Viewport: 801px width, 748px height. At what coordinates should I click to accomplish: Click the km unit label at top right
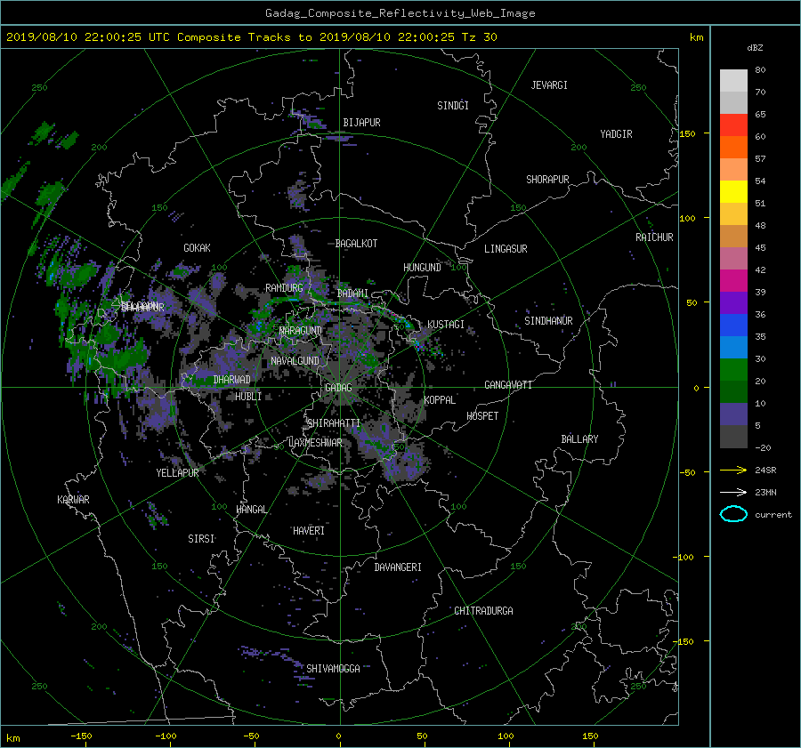coord(696,37)
